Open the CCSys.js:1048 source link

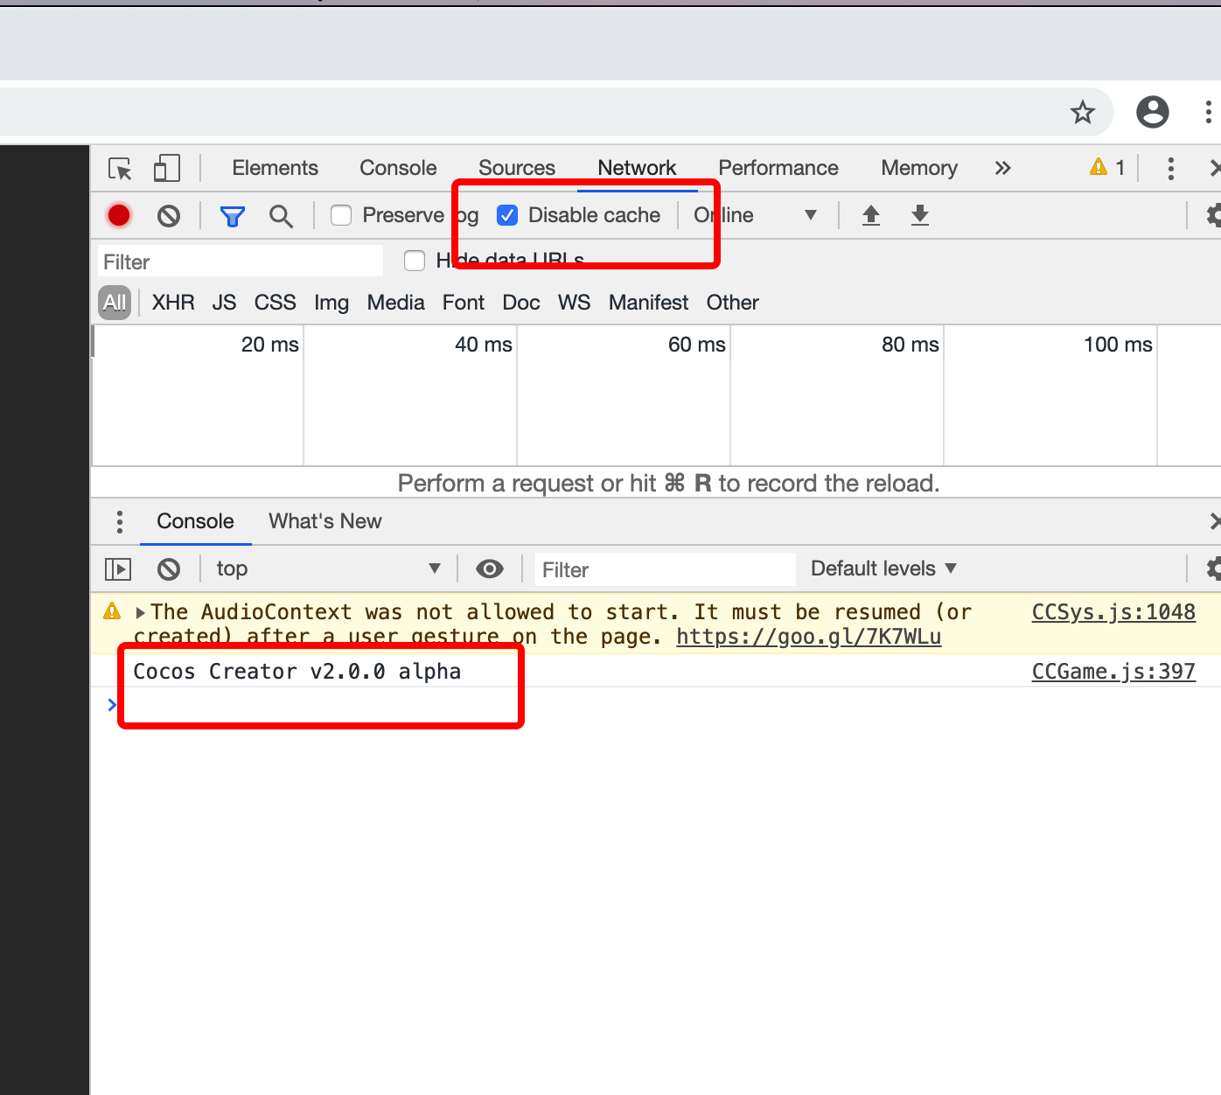point(1113,612)
